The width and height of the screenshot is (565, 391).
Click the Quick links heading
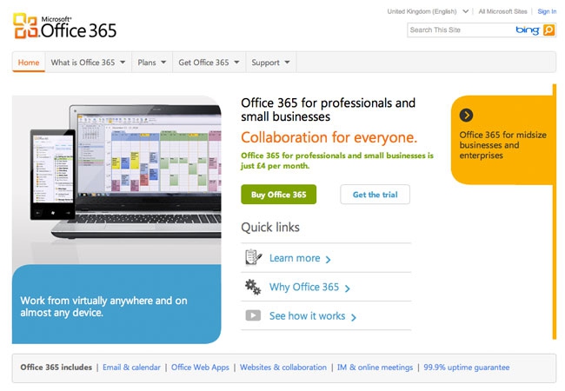pos(270,227)
